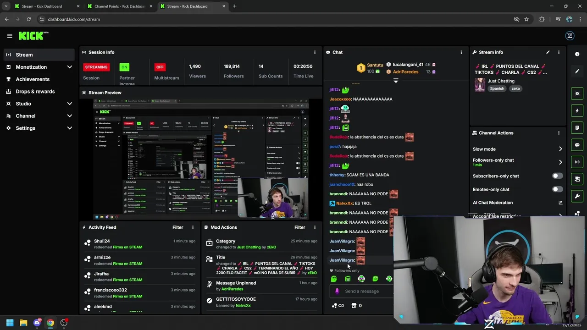
Task: Go to Stream in the sidebar
Action: click(x=39, y=55)
